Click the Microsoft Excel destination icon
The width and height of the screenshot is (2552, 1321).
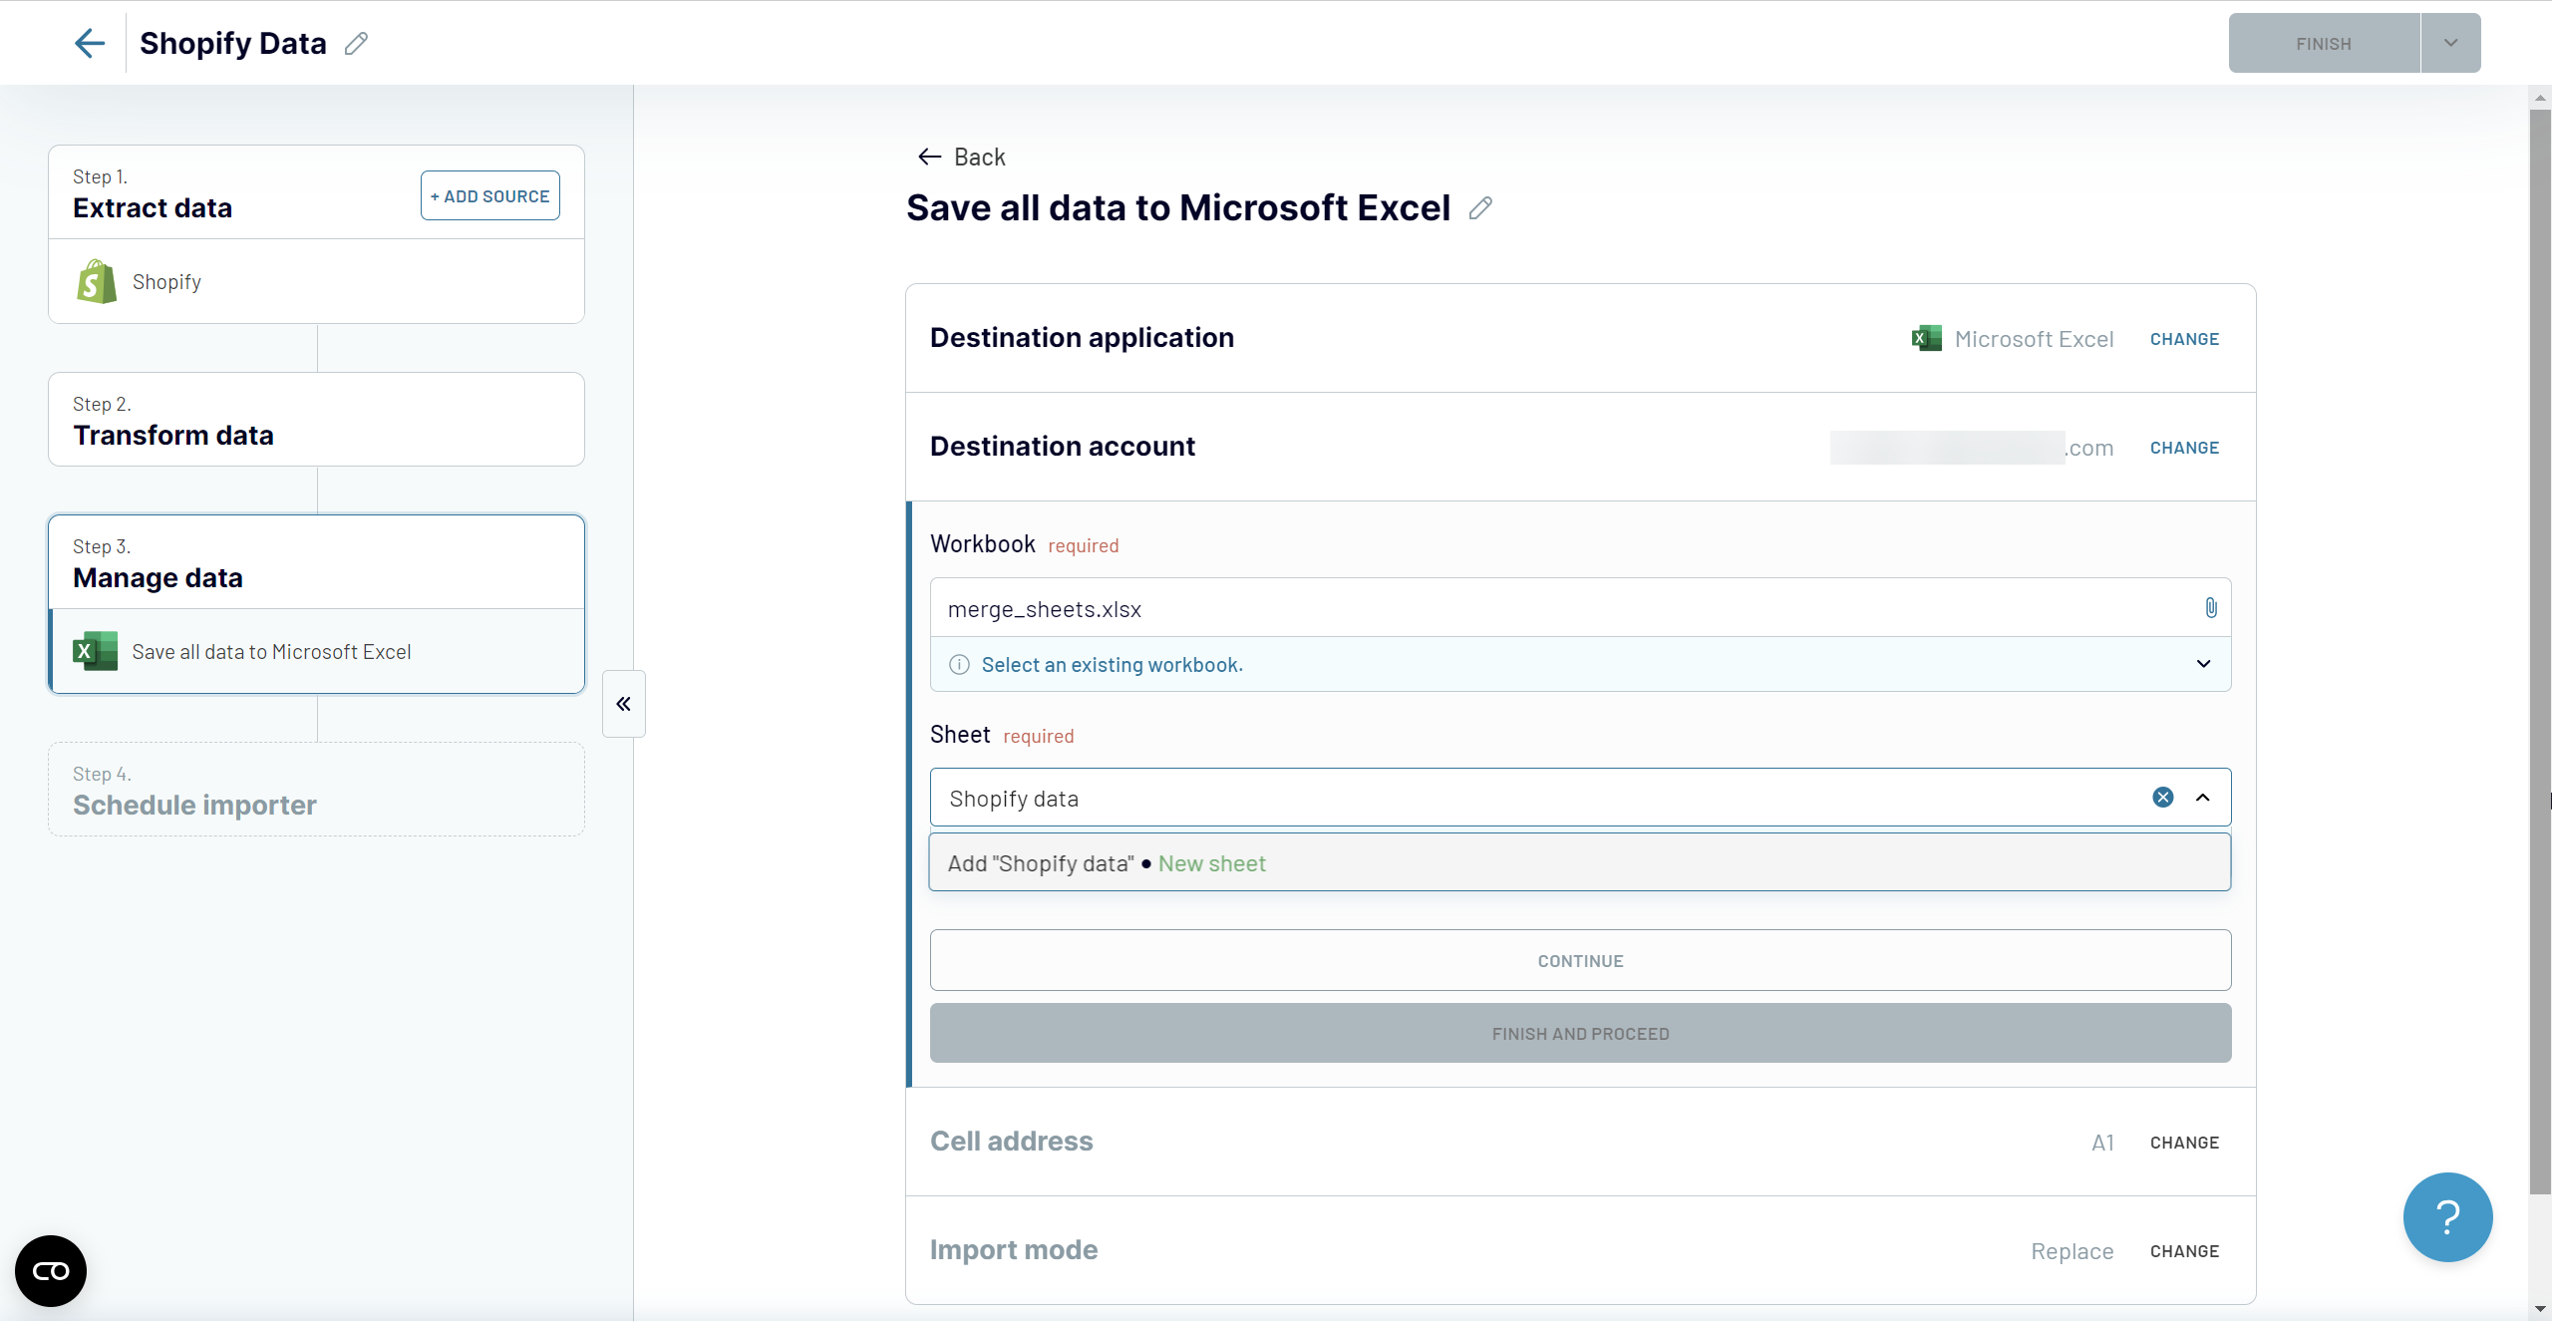point(1927,339)
